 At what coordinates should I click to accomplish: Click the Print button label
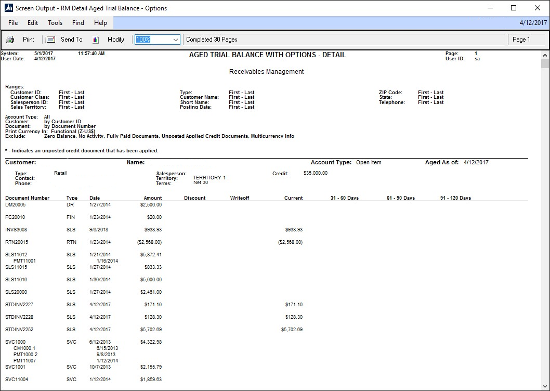[29, 39]
